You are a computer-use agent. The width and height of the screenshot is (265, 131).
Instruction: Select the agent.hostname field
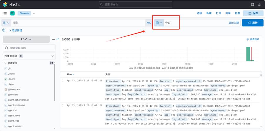16,105
